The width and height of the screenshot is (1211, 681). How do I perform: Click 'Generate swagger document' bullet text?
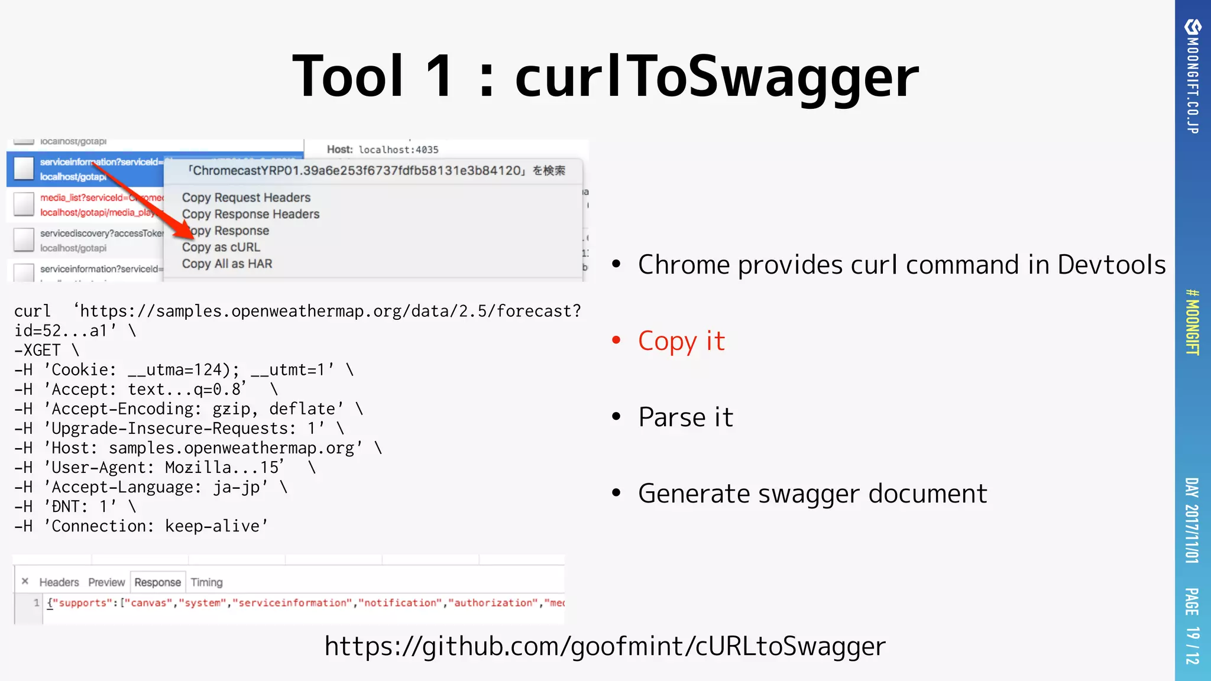click(812, 494)
